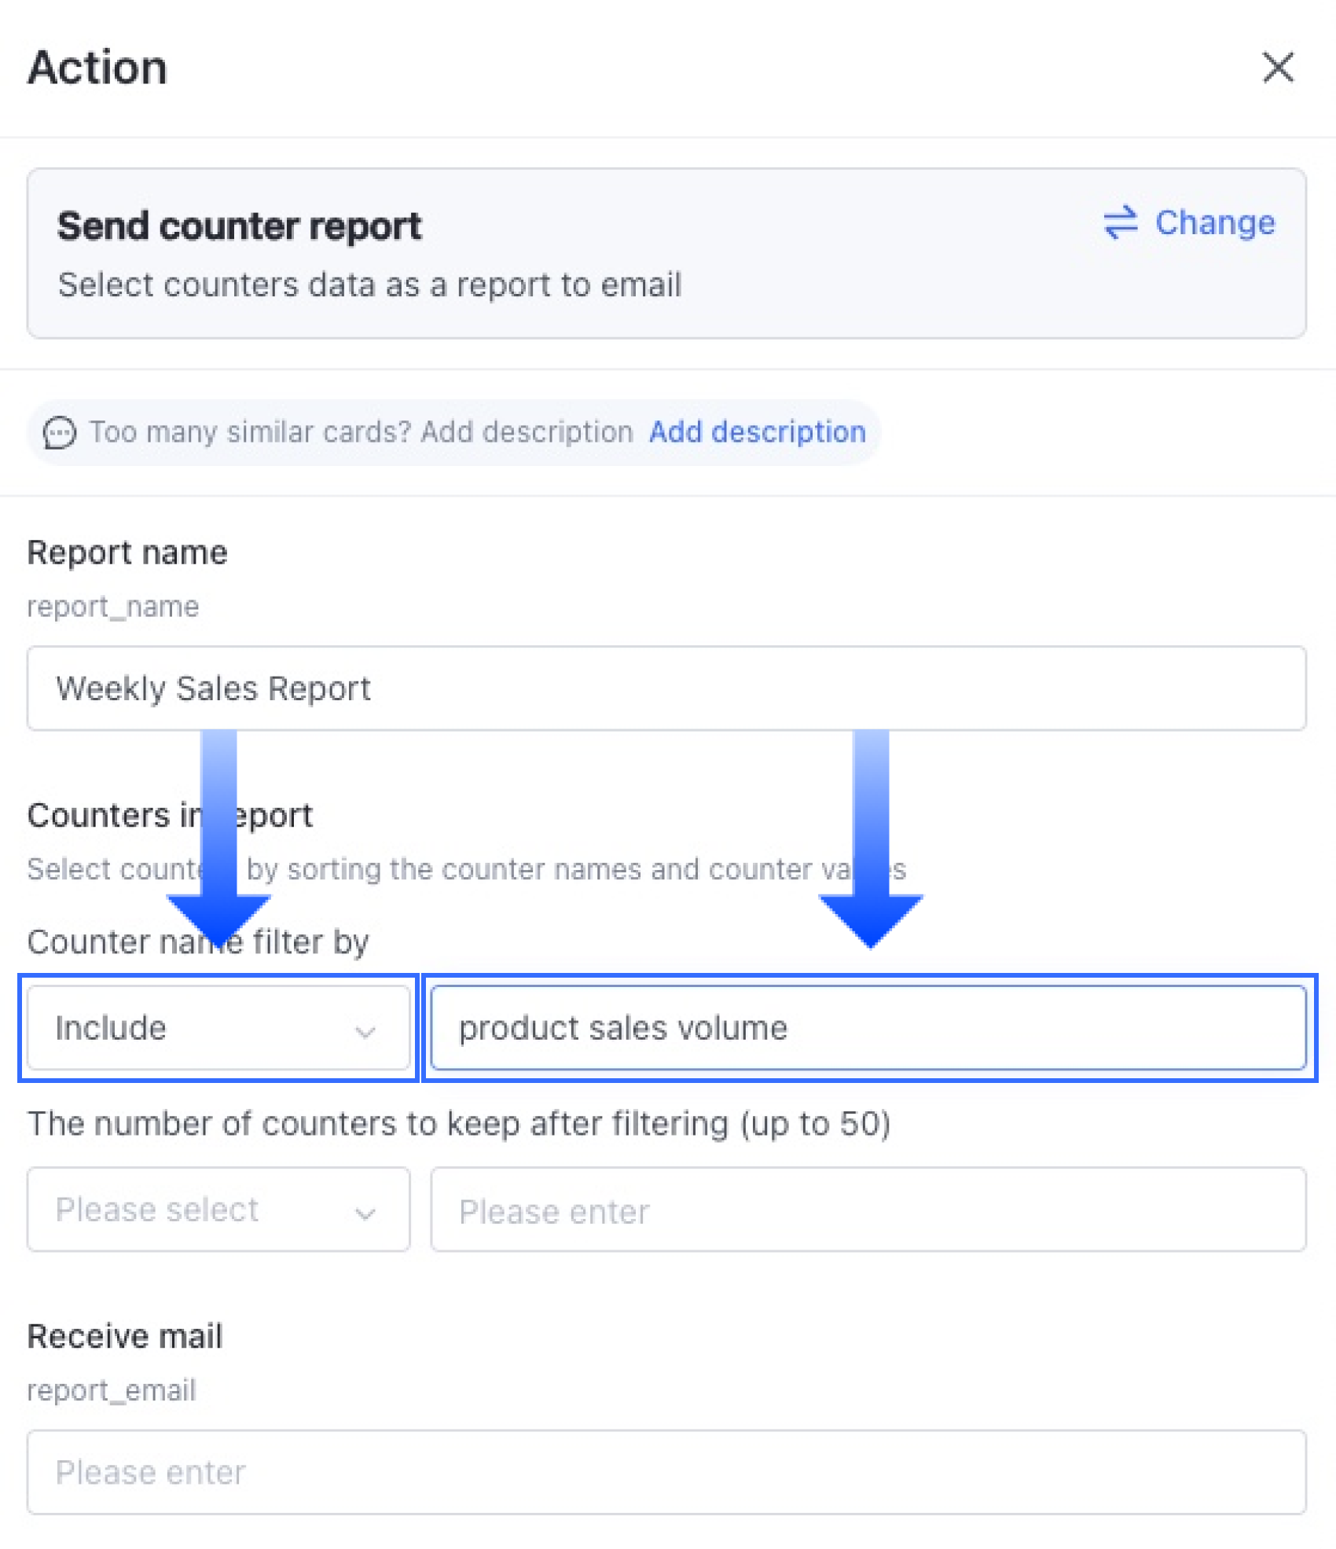Click the Receive mail heading

tap(125, 1336)
